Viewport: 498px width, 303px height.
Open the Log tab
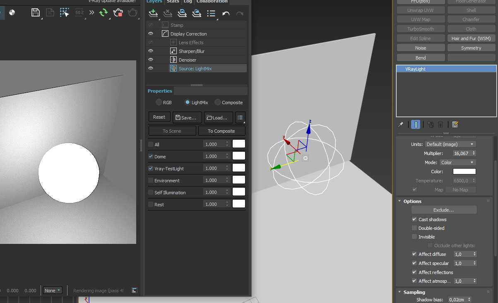point(188,1)
